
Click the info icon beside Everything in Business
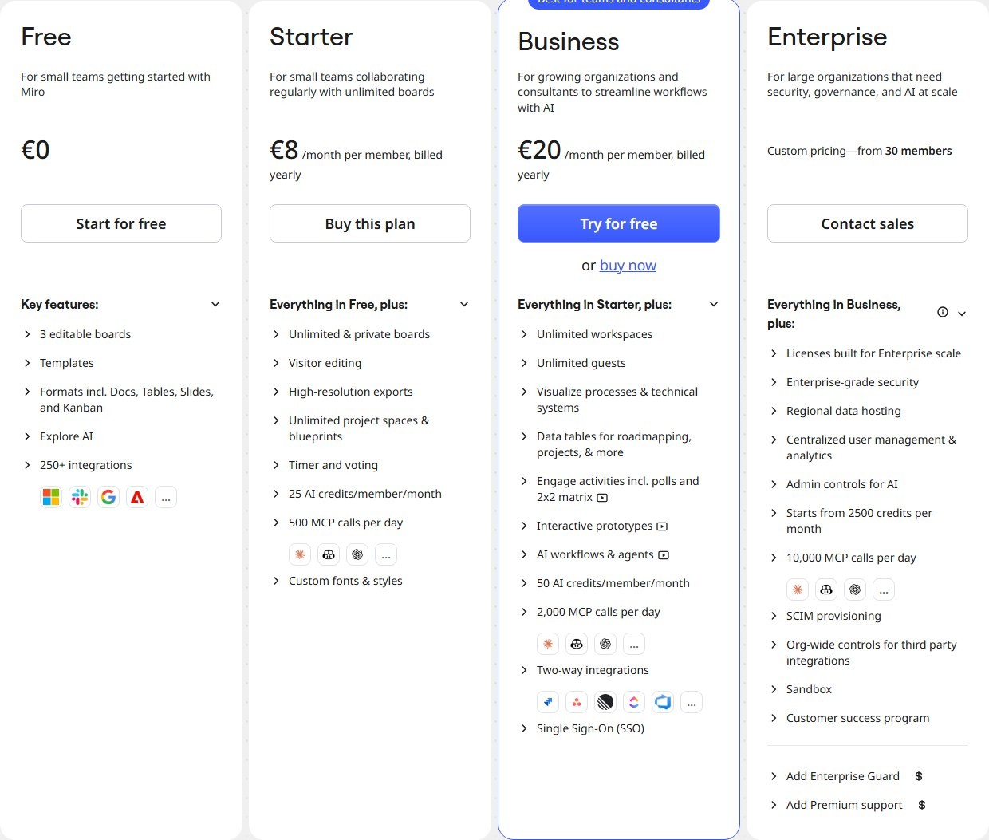point(943,313)
